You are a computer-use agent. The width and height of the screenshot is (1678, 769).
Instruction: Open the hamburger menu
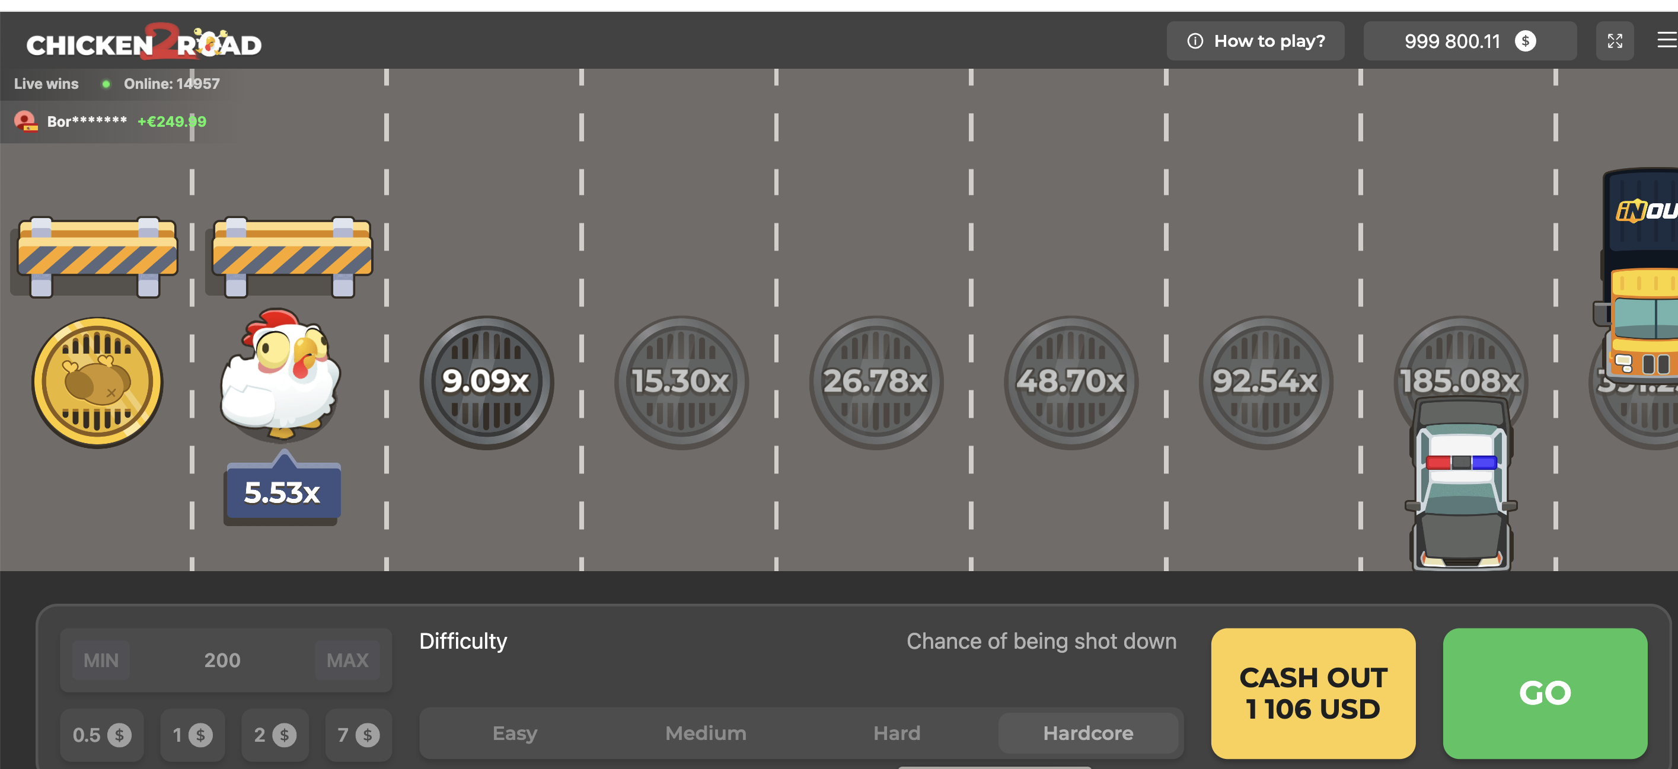click(x=1666, y=41)
